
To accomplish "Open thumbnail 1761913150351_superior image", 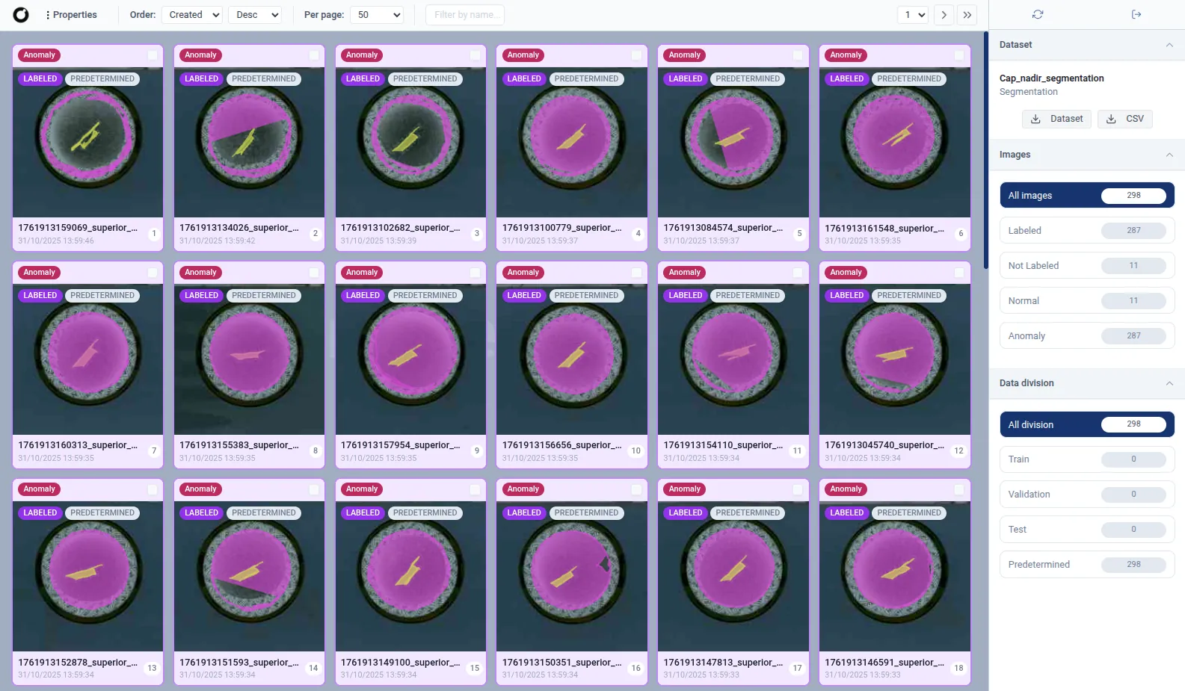I will pos(572,577).
